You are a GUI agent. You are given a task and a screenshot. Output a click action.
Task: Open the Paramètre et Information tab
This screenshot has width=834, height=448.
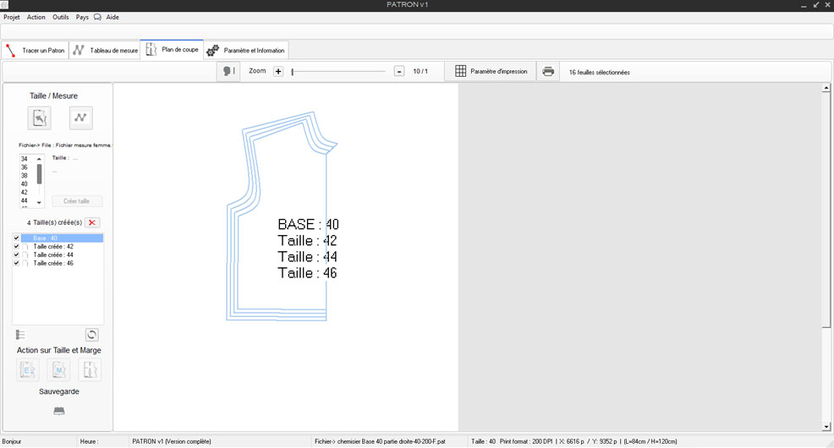(247, 51)
